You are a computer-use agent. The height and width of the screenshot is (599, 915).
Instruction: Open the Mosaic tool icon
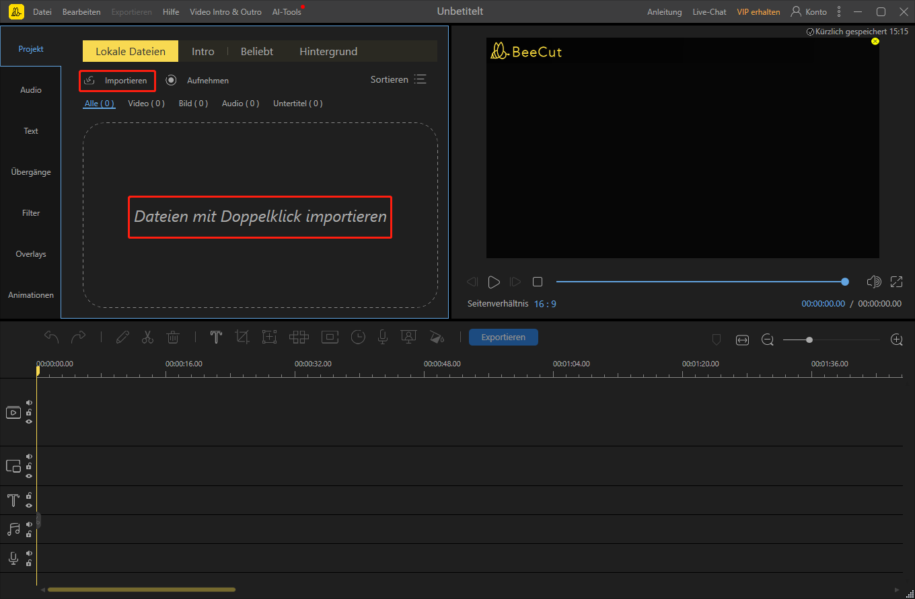[x=299, y=337]
